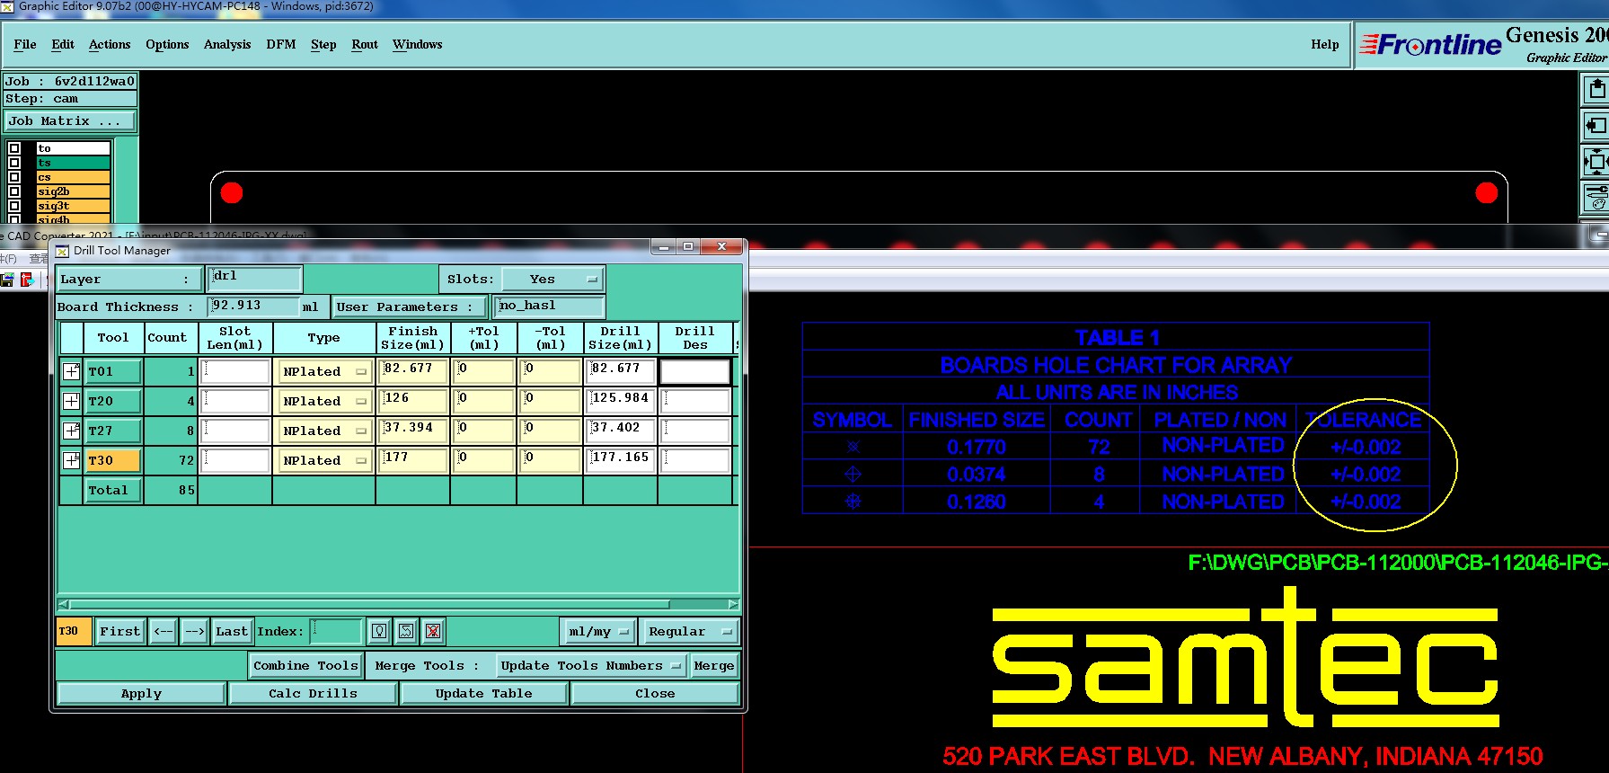Click the Board Thickness field 92.913
Viewport: 1609px width, 773px height.
tap(253, 306)
